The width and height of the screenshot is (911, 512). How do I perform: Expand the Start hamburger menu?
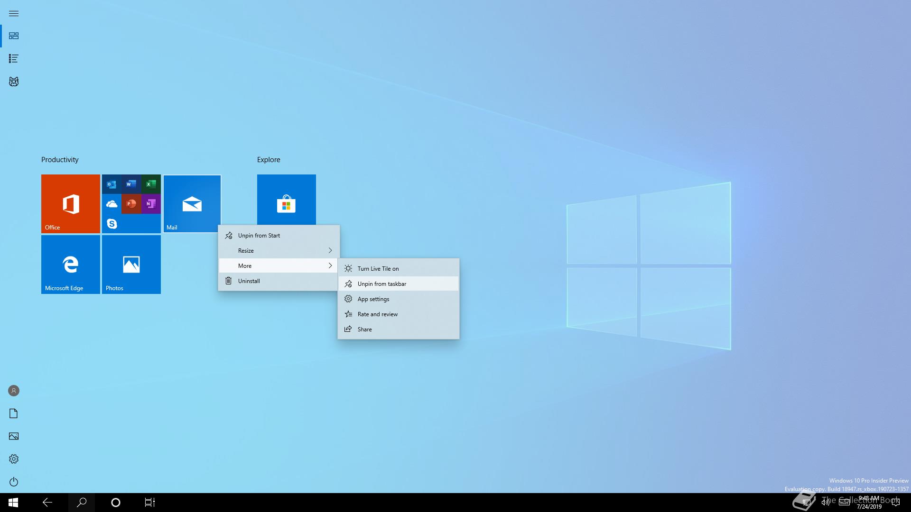click(x=14, y=13)
